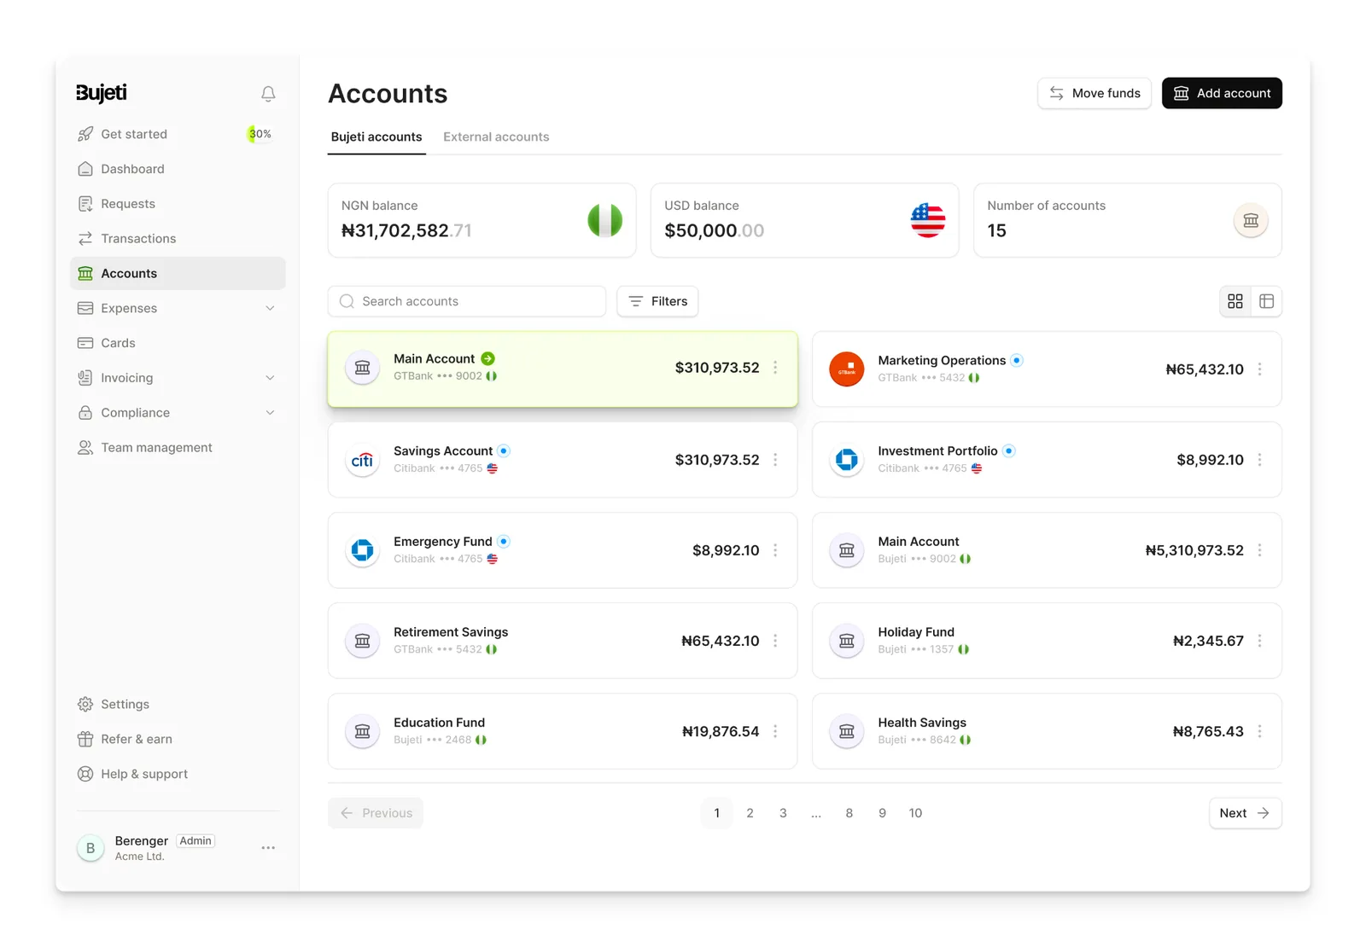This screenshot has height=947, width=1366.
Task: Click Move funds button
Action: pyautogui.click(x=1095, y=93)
